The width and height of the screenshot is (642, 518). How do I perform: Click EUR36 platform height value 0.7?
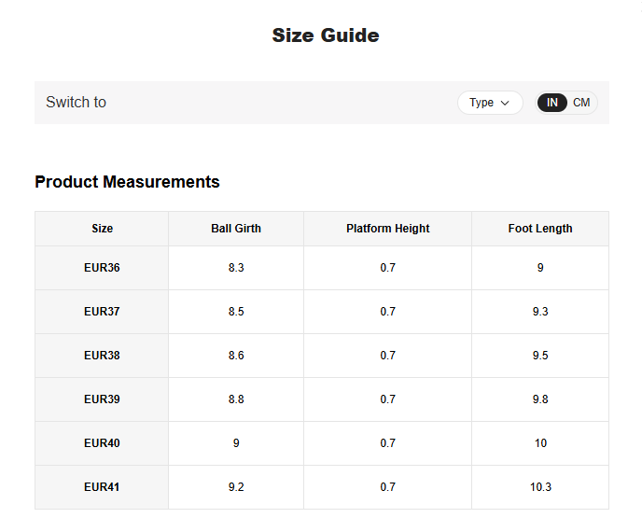(387, 268)
